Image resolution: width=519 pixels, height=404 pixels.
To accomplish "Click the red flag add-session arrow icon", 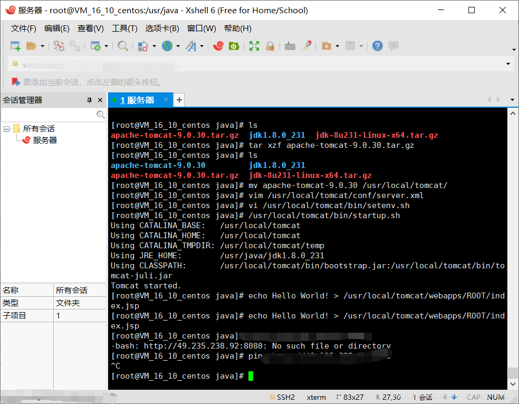I will [15, 82].
